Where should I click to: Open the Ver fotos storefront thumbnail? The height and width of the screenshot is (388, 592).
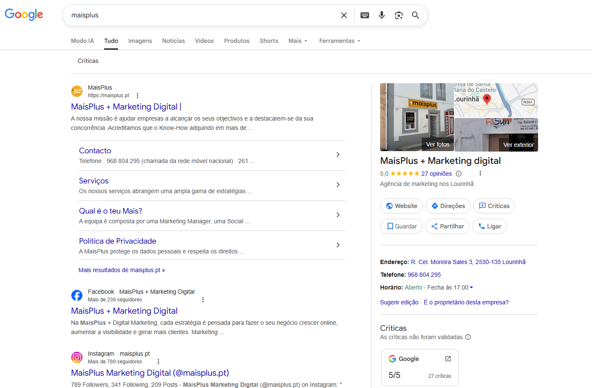[417, 117]
